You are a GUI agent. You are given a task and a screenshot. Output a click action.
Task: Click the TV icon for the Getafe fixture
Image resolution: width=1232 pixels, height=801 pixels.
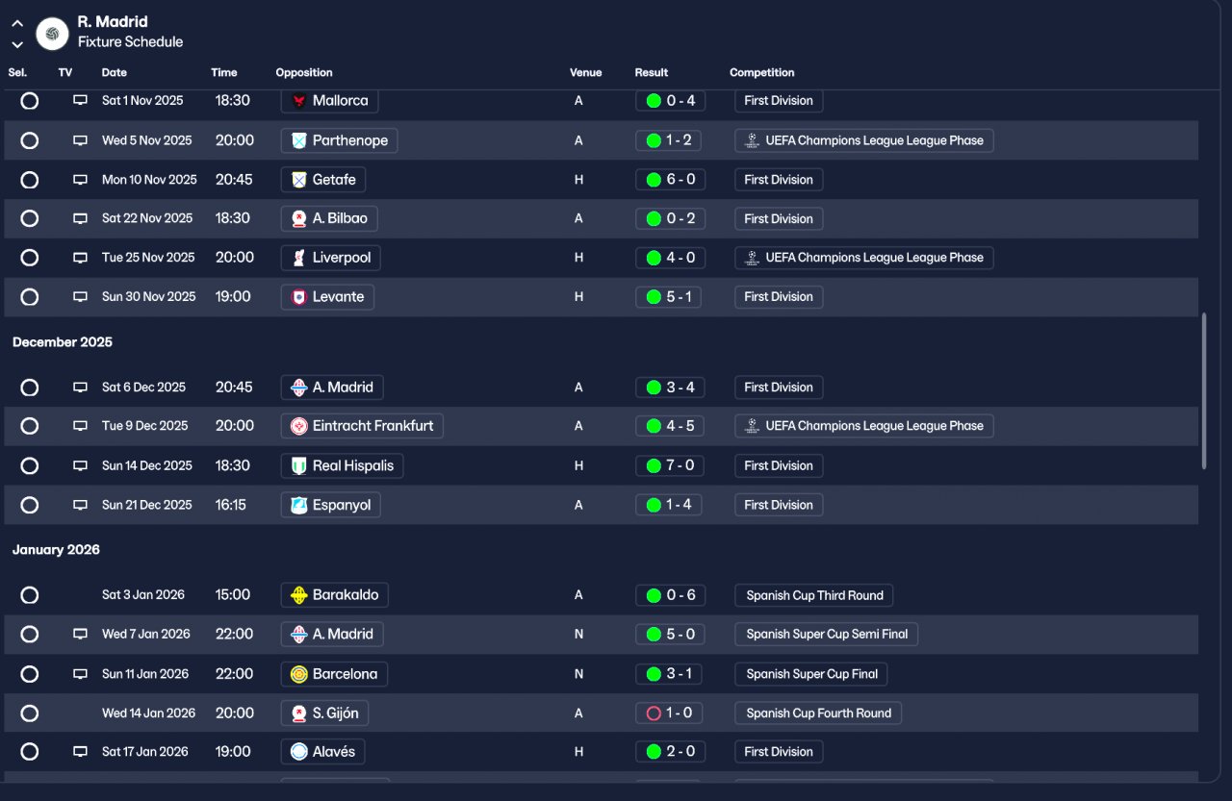tap(81, 180)
